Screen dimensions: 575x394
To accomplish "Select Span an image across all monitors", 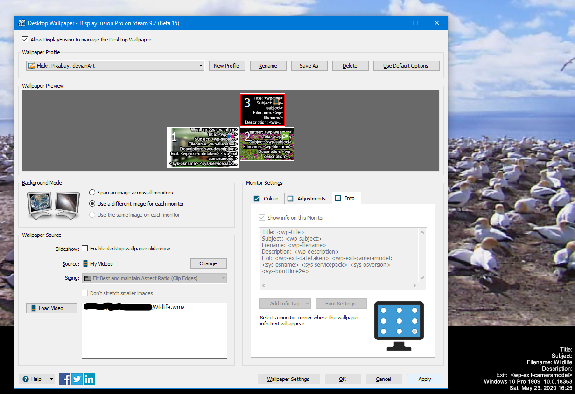I will 92,193.
